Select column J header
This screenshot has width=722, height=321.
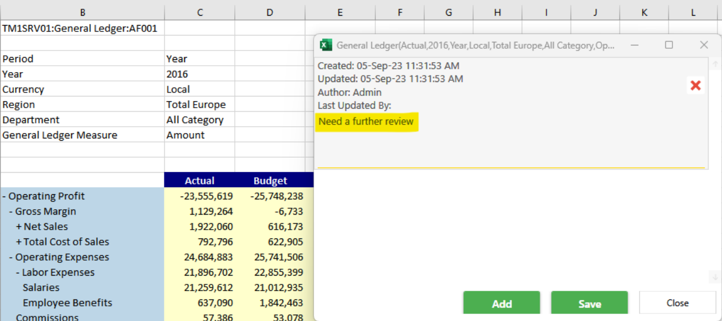coord(595,12)
